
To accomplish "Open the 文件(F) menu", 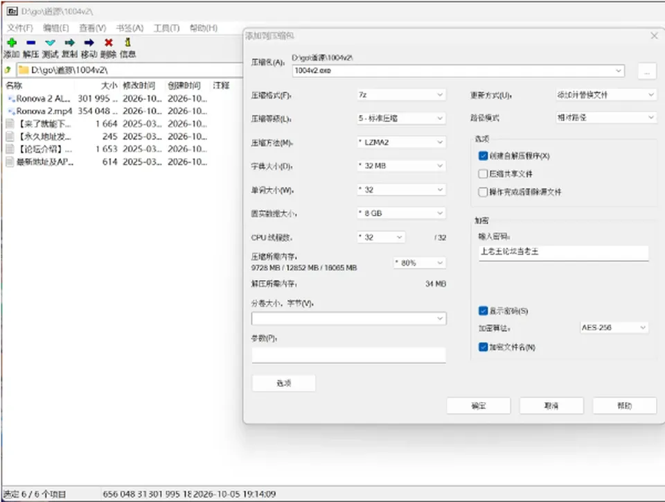I will (x=20, y=28).
